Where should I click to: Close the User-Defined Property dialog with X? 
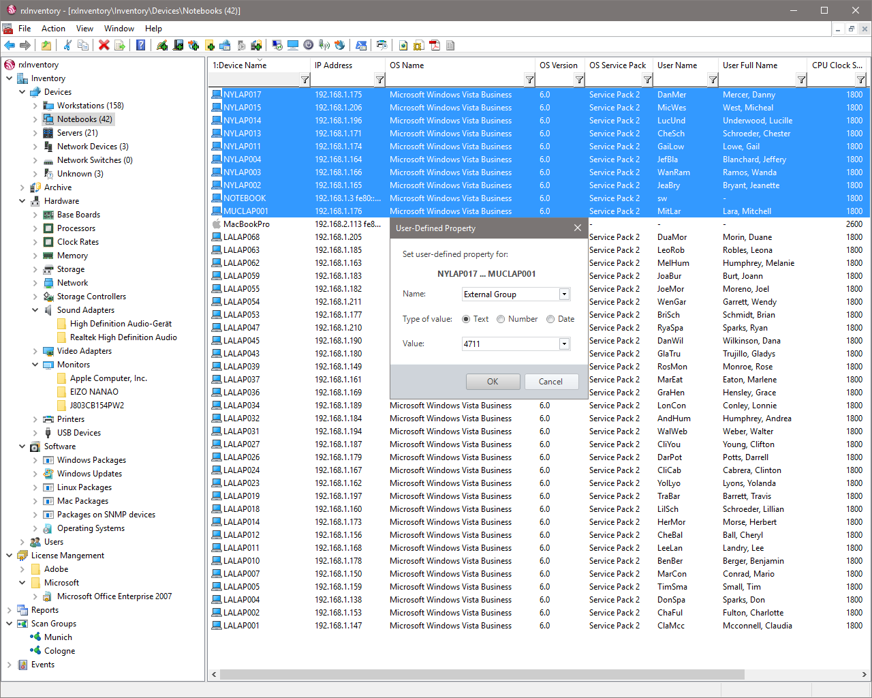(578, 228)
